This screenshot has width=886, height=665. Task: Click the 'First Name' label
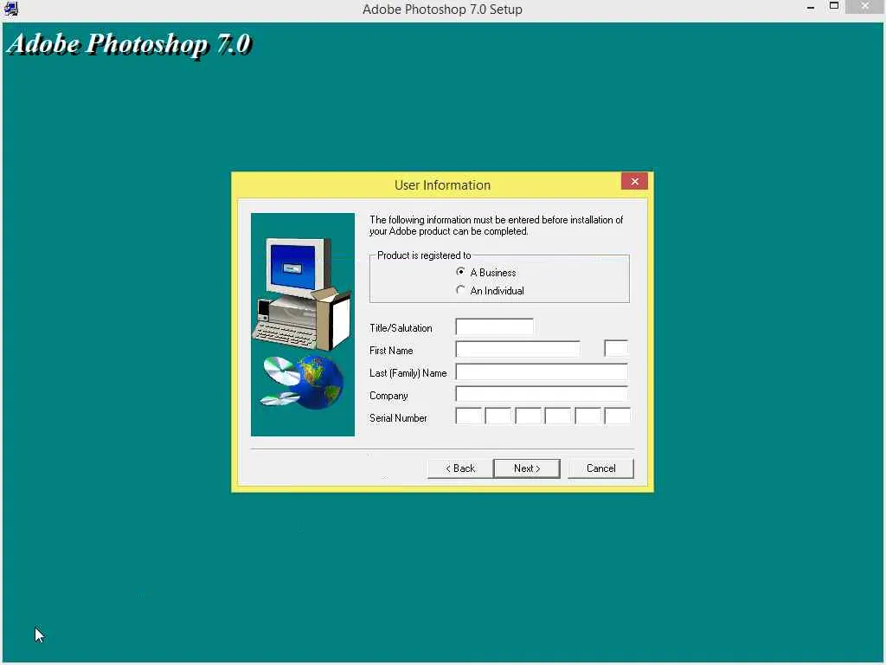391,351
